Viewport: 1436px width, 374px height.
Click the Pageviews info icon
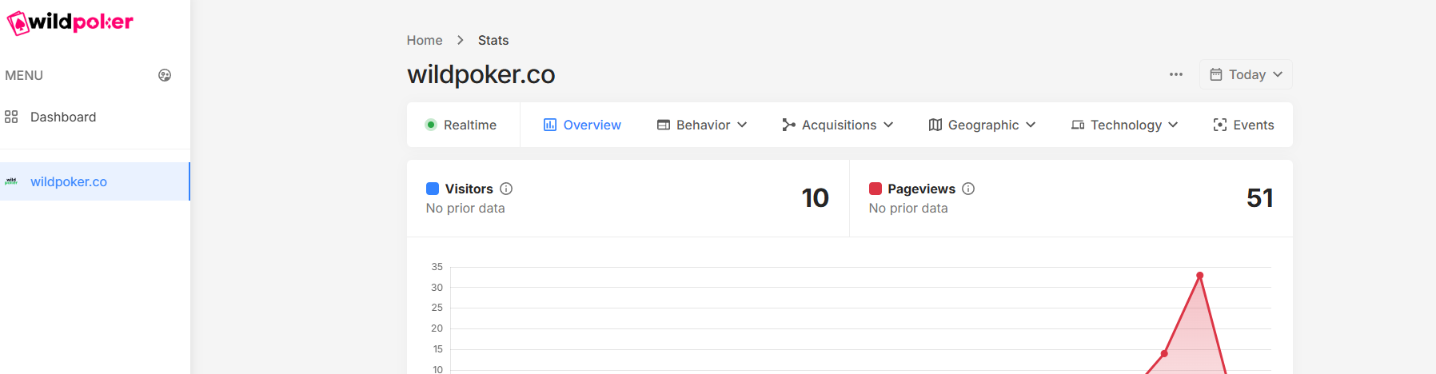(x=968, y=189)
